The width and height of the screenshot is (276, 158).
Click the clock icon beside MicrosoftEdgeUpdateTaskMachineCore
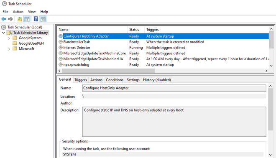(x=61, y=53)
